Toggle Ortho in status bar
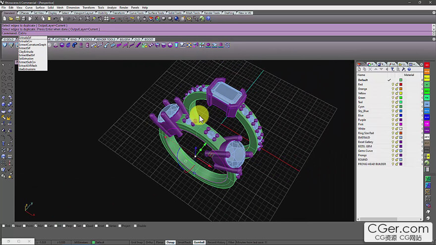 point(149,242)
